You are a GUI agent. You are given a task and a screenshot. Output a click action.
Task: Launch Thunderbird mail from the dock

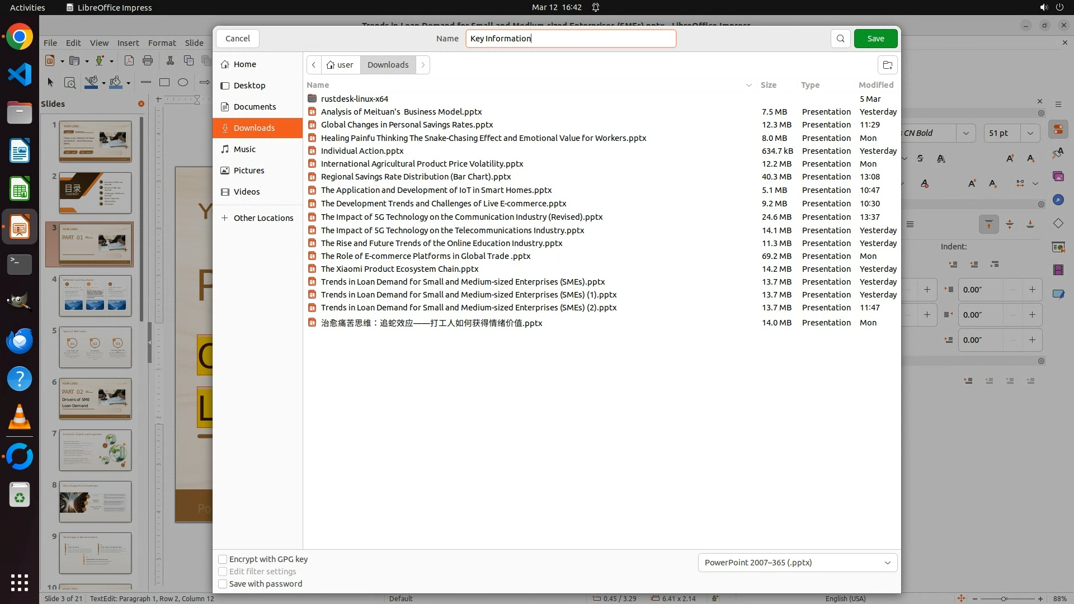coord(20,341)
